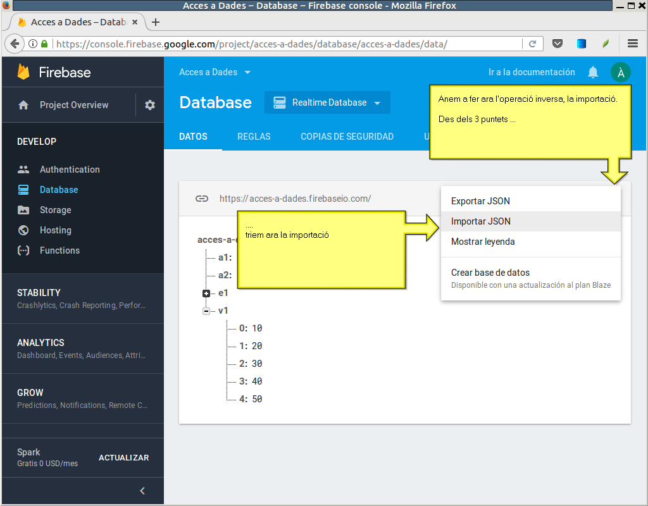
Task: Select Crear base de datos entry
Action: click(531, 278)
